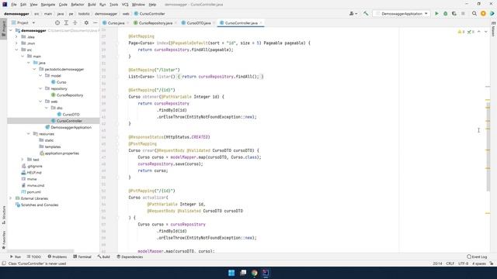Switch to Curso.java tab
The height and width of the screenshot is (279, 497).
116,22
